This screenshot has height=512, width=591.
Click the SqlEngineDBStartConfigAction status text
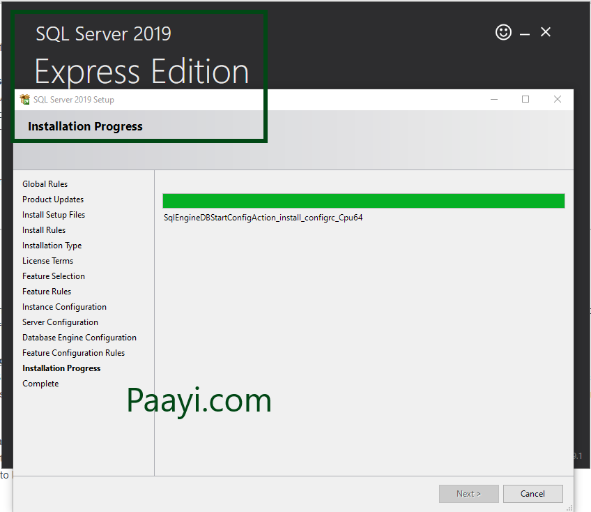pos(263,218)
